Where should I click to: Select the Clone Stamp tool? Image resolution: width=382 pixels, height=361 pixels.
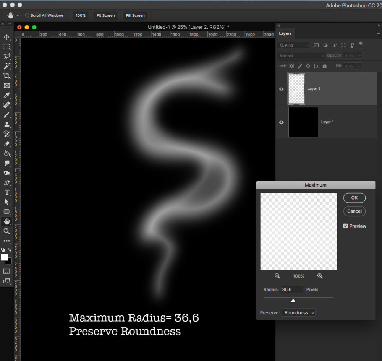pos(6,124)
